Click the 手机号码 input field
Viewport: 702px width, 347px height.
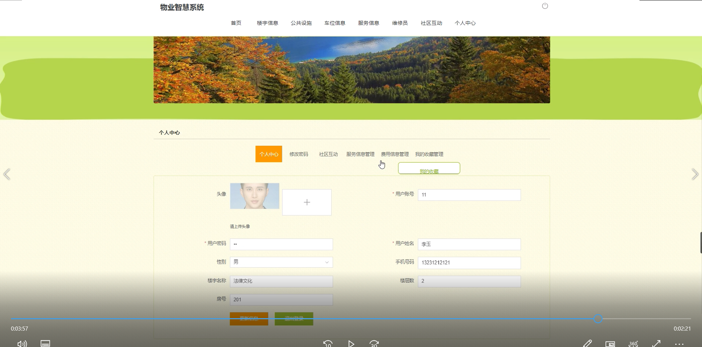(469, 263)
